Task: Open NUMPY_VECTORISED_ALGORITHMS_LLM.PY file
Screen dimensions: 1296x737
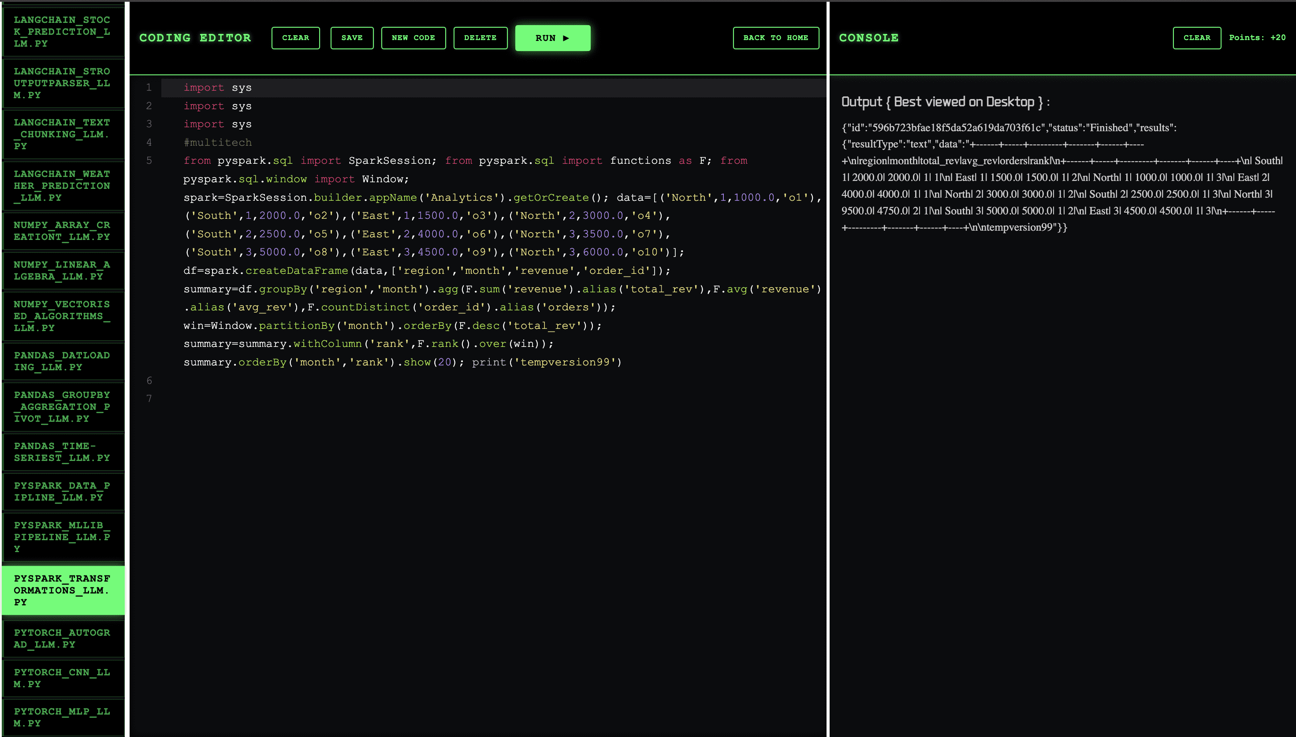Action: coord(63,316)
